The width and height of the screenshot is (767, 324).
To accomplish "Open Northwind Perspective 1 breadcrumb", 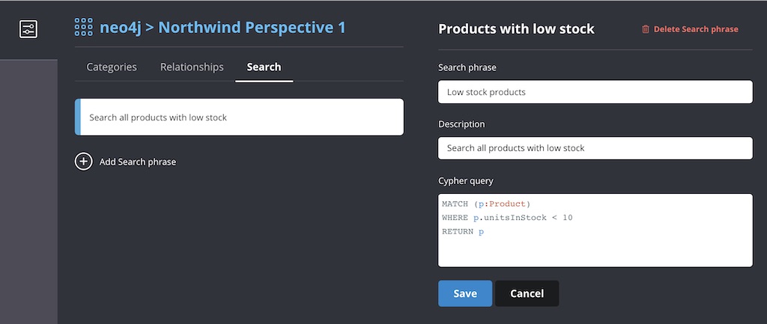I will pyautogui.click(x=252, y=28).
